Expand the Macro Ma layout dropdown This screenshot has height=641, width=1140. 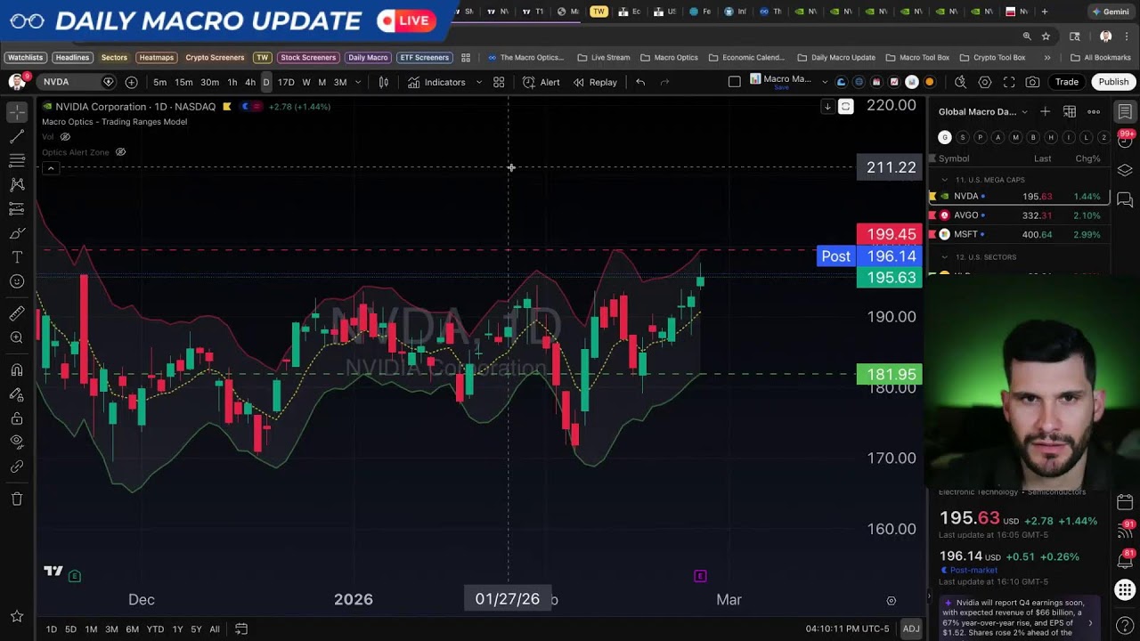tap(824, 82)
